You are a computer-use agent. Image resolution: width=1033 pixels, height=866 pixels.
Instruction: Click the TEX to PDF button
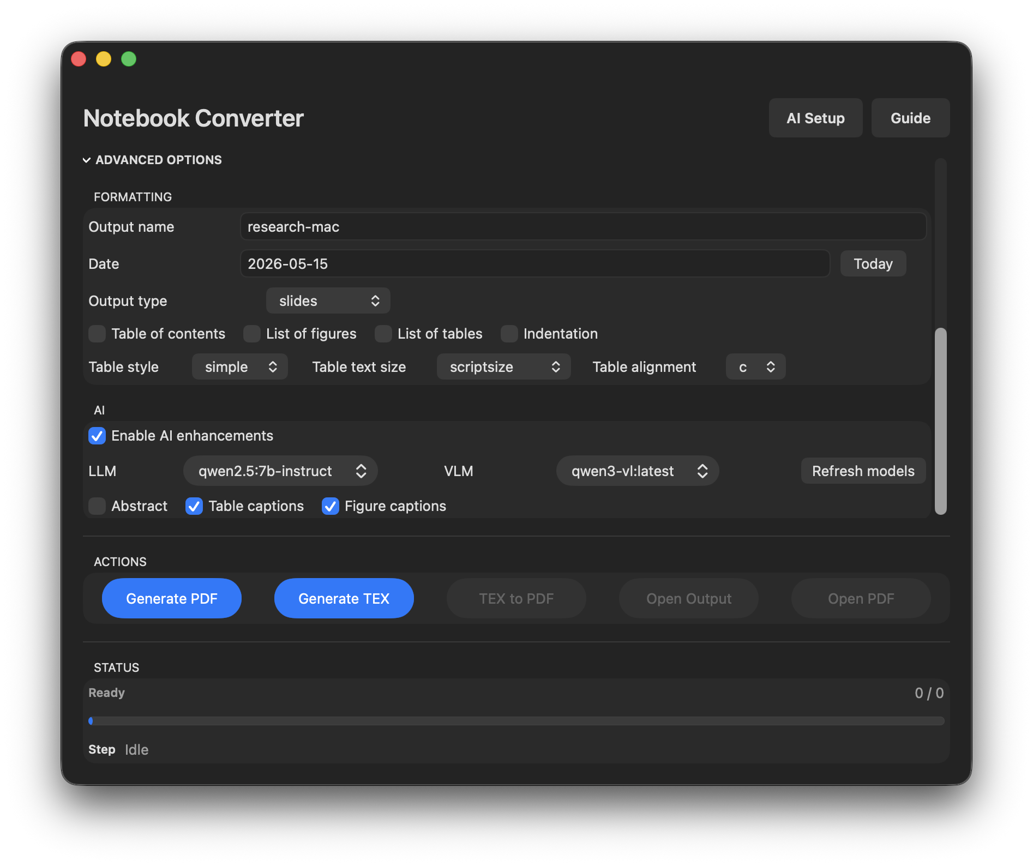point(516,598)
